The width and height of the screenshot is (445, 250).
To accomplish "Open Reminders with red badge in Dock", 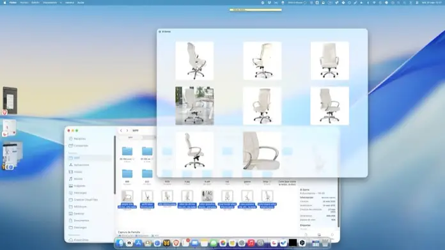I will [185, 243].
